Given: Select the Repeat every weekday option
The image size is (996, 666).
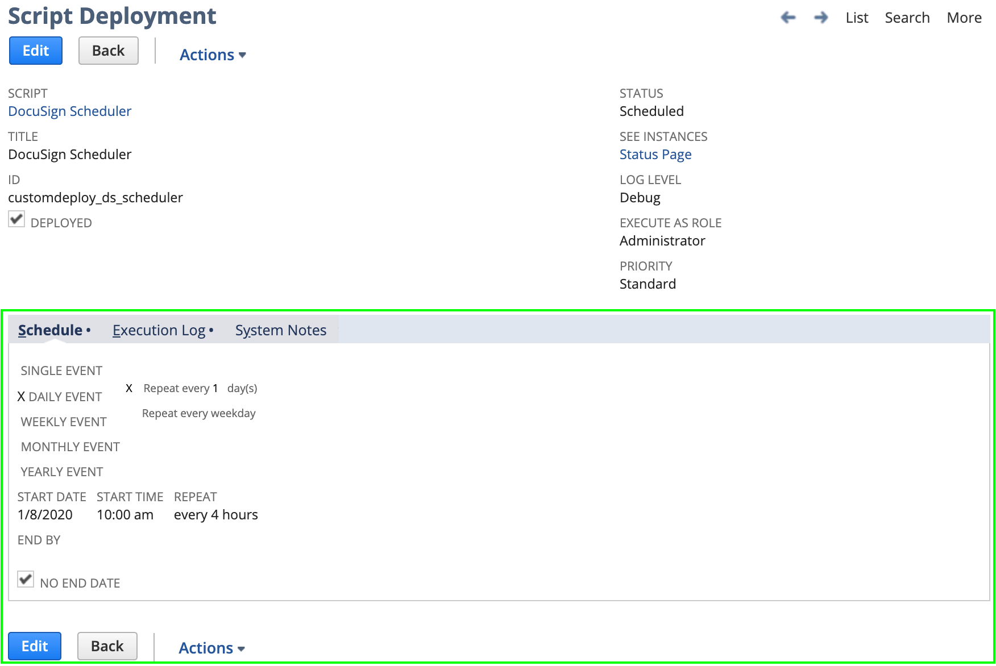Looking at the screenshot, I should [x=198, y=413].
